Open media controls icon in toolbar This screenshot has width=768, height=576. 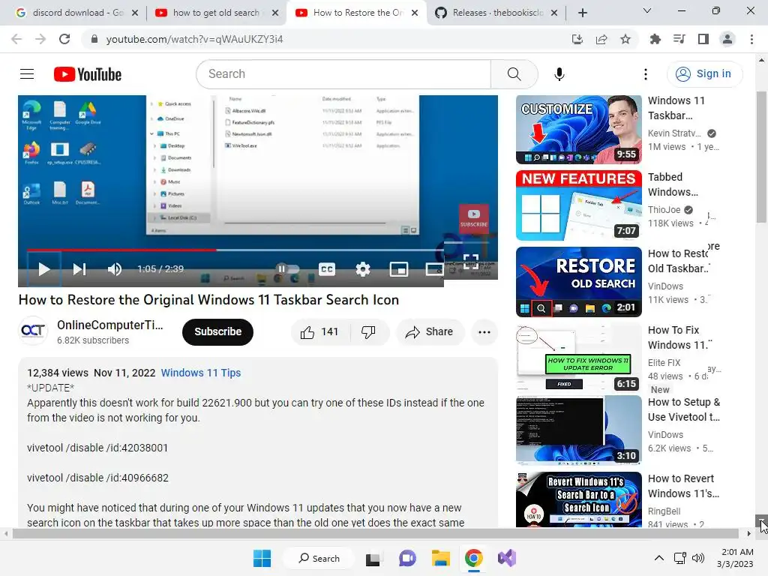tap(679, 39)
